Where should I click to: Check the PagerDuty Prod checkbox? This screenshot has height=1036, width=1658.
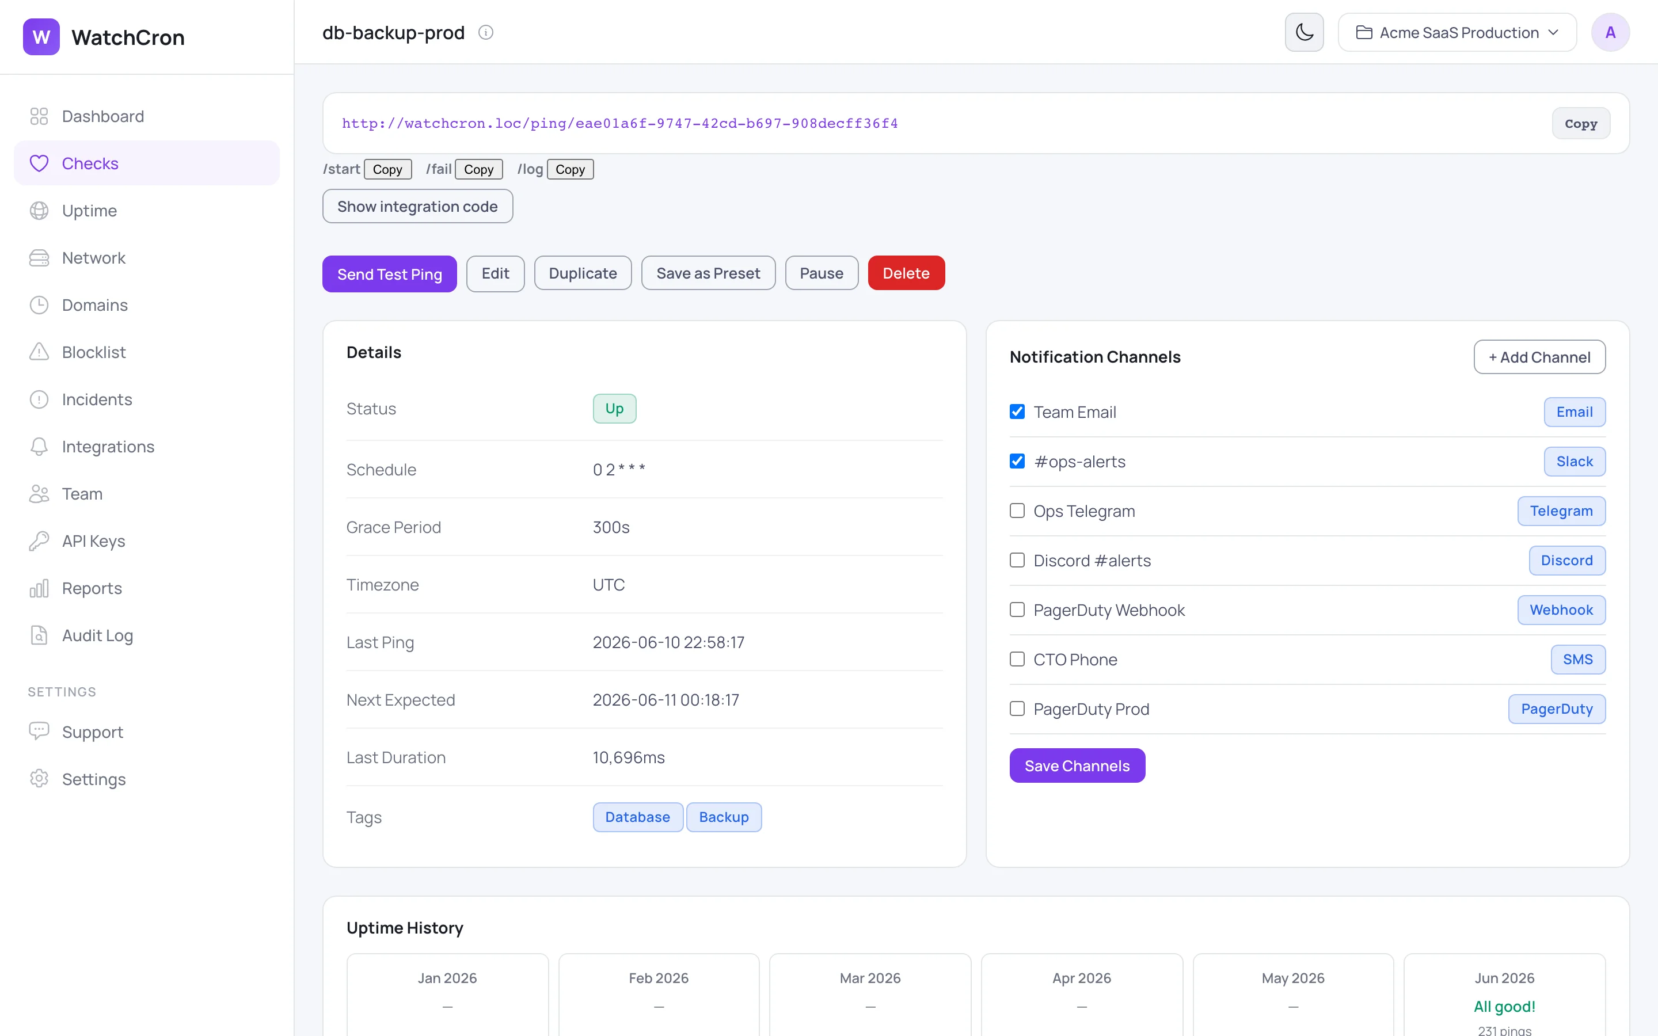1017,709
